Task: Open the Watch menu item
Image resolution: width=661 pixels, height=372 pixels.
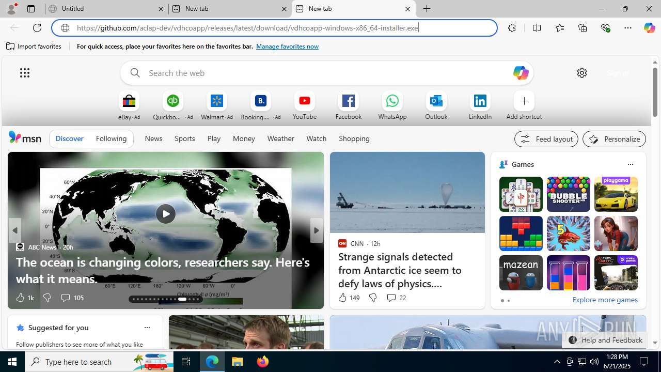Action: pyautogui.click(x=316, y=138)
